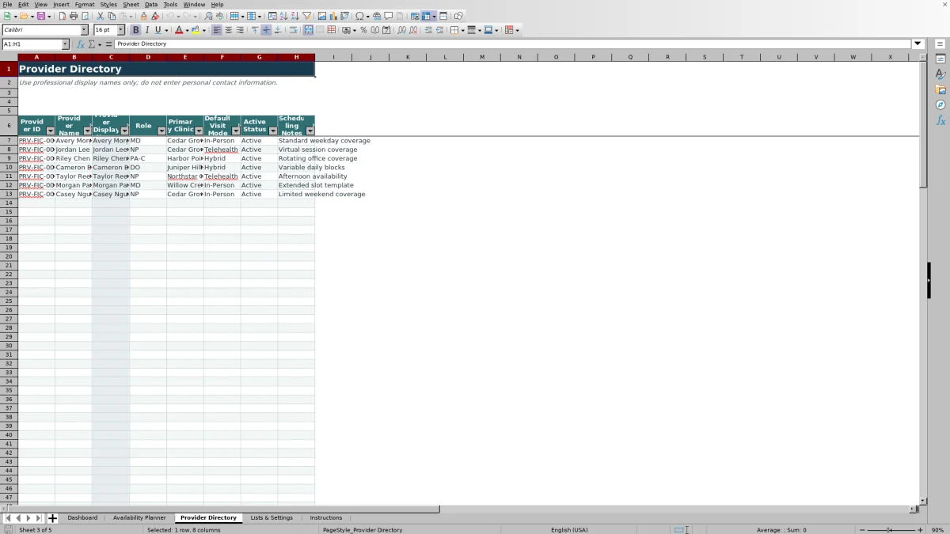Switch to Dashboard sheet tab

pos(82,518)
